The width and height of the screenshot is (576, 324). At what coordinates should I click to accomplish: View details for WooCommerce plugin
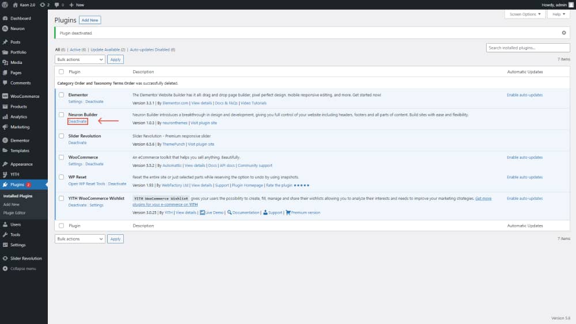click(195, 166)
